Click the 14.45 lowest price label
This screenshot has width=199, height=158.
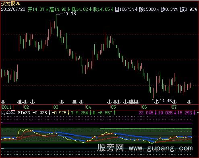pyautogui.click(x=166, y=101)
